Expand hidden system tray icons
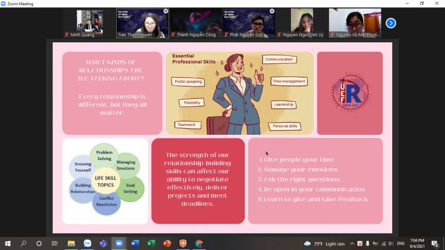The width and height of the screenshot is (445, 250). pos(352,243)
